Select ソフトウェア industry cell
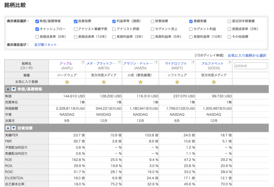274x187 pixels. [177, 75]
